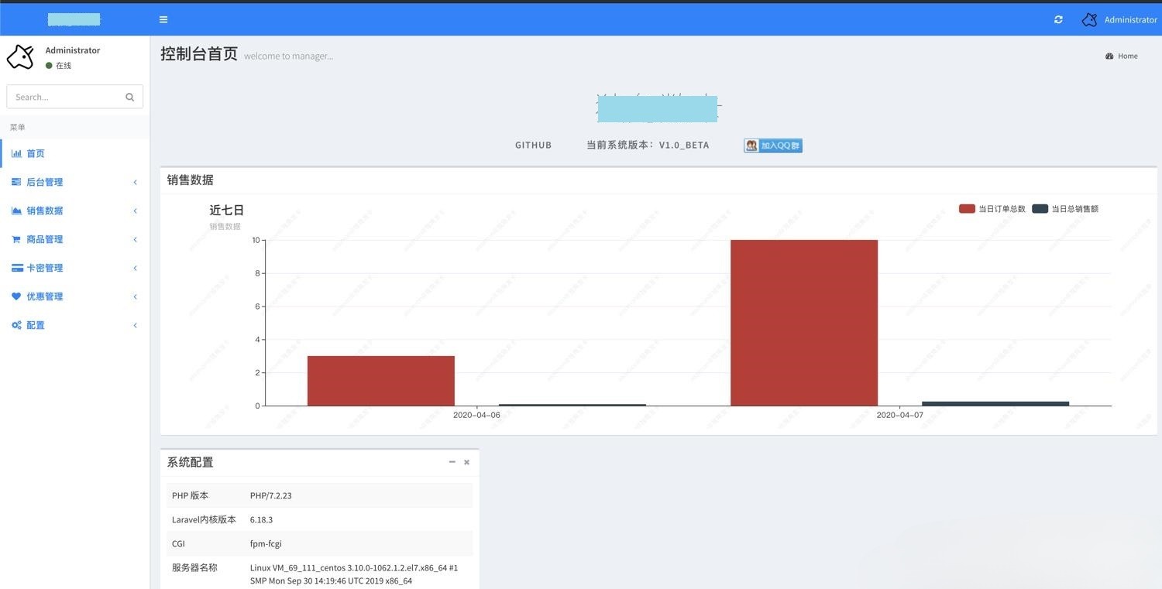
Task: Collapse the 系统配置 panel with minus button
Action: click(452, 461)
